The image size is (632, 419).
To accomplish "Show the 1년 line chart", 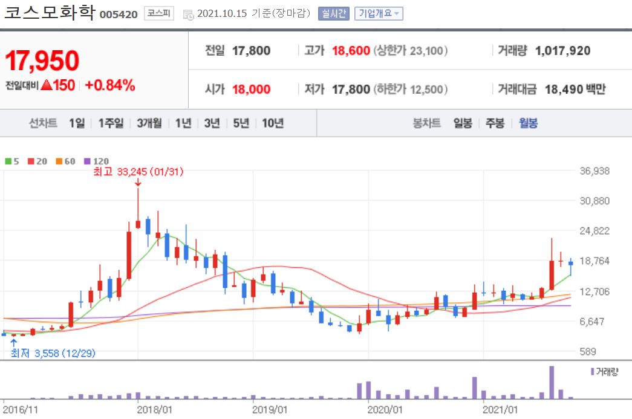I will pyautogui.click(x=183, y=123).
